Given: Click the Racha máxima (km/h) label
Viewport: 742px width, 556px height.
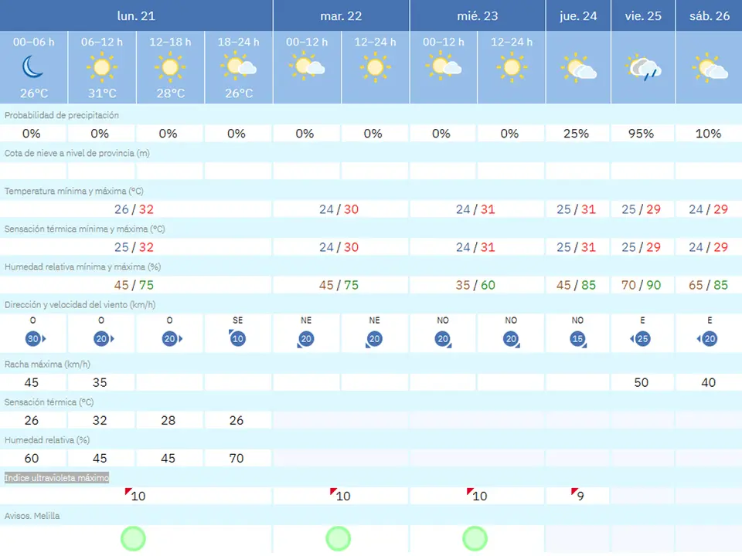Looking at the screenshot, I should pos(47,364).
